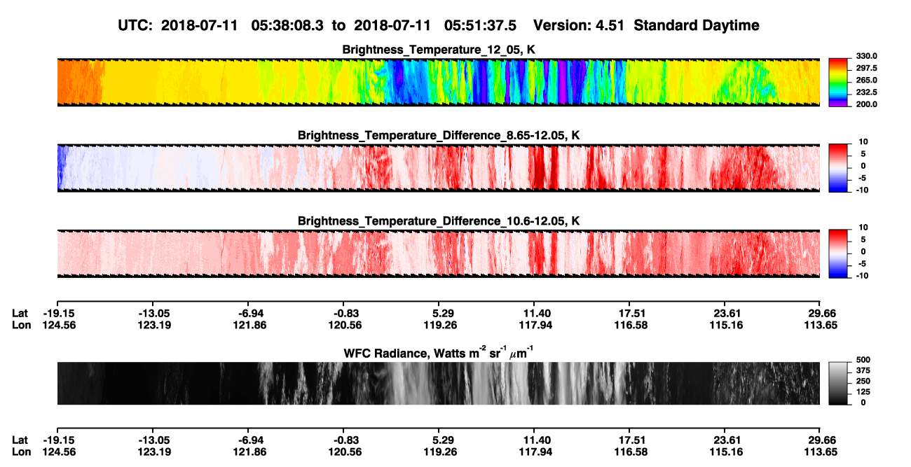This screenshot has height=467, width=911.
Task: Click latitude '-19.15' on the upper axis
Action: [57, 314]
